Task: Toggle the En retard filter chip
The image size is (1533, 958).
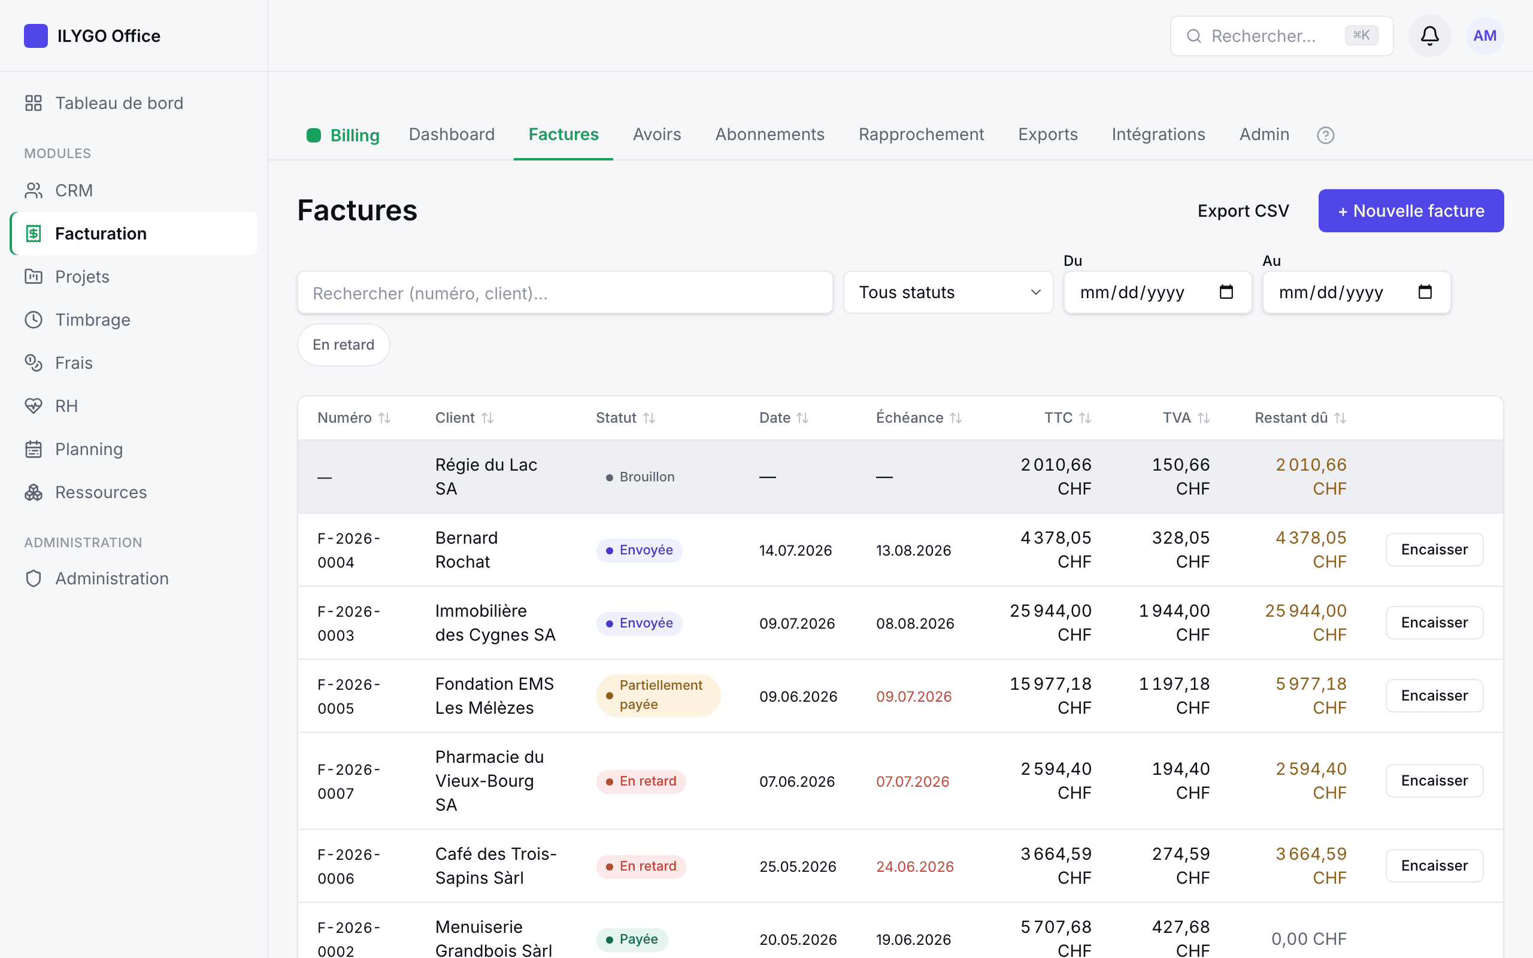Action: pos(343,345)
